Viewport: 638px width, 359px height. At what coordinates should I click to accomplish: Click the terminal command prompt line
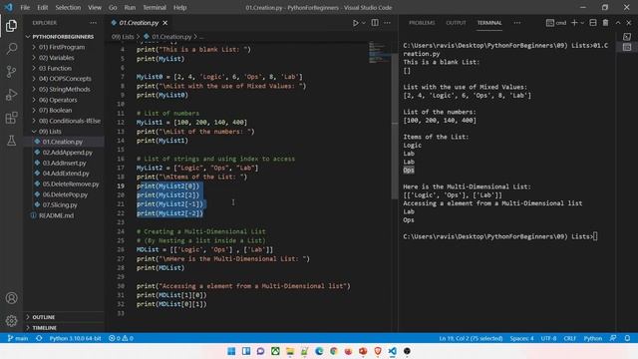pos(500,236)
